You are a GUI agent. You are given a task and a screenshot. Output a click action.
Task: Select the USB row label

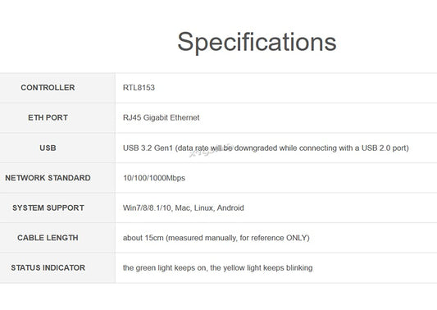tap(48, 148)
